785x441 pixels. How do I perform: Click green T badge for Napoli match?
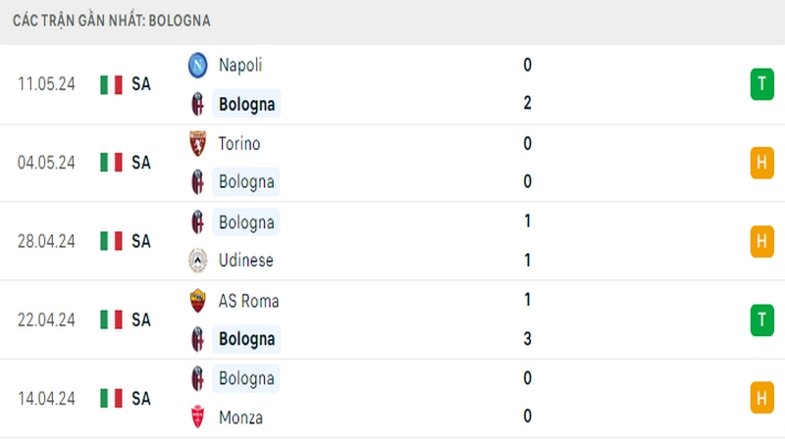pos(762,84)
